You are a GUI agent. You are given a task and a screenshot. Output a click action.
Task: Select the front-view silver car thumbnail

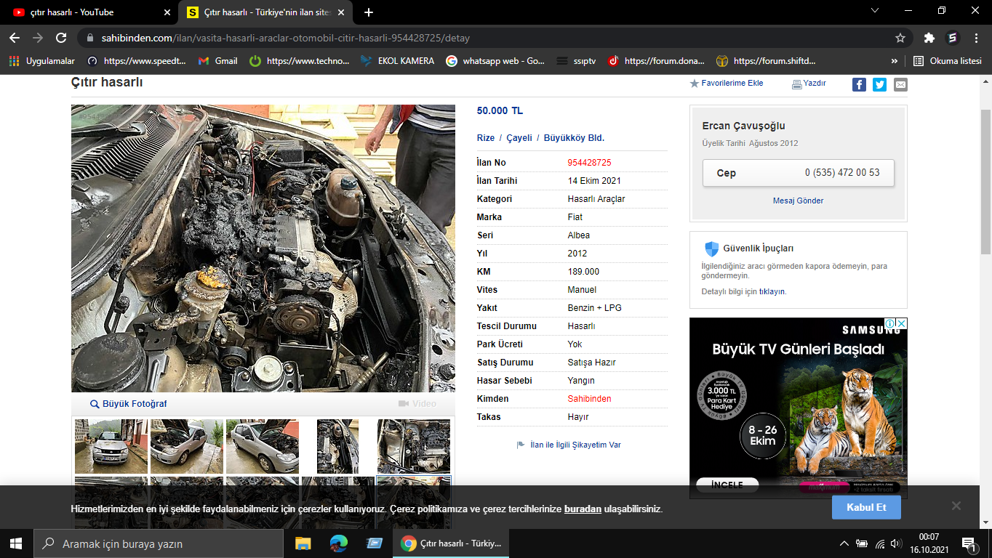pos(111,446)
